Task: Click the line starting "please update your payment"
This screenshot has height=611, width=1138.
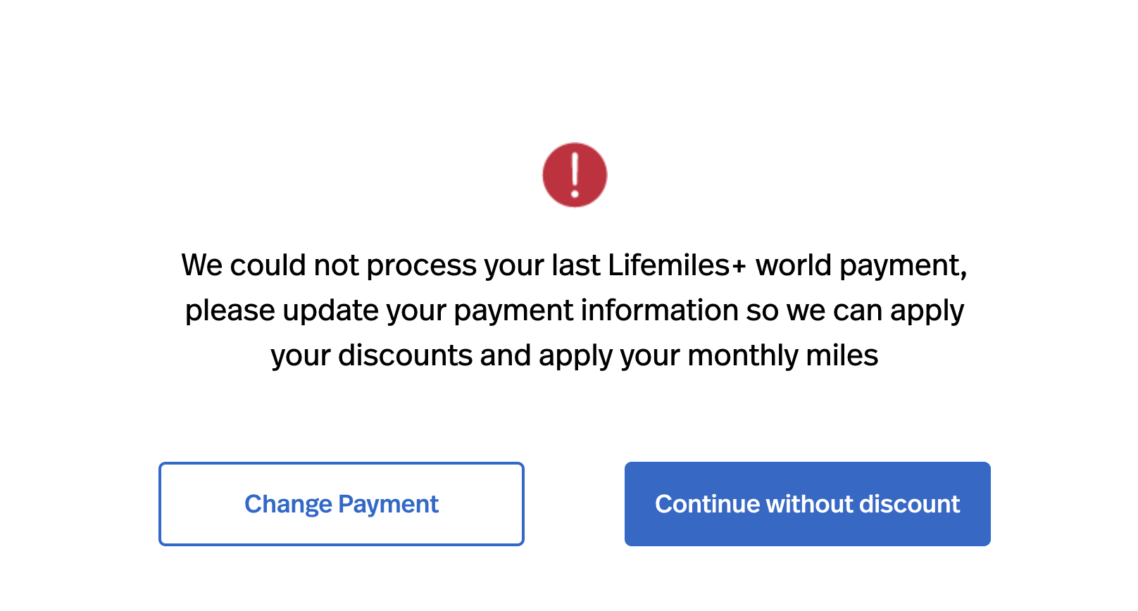Action: click(x=574, y=311)
